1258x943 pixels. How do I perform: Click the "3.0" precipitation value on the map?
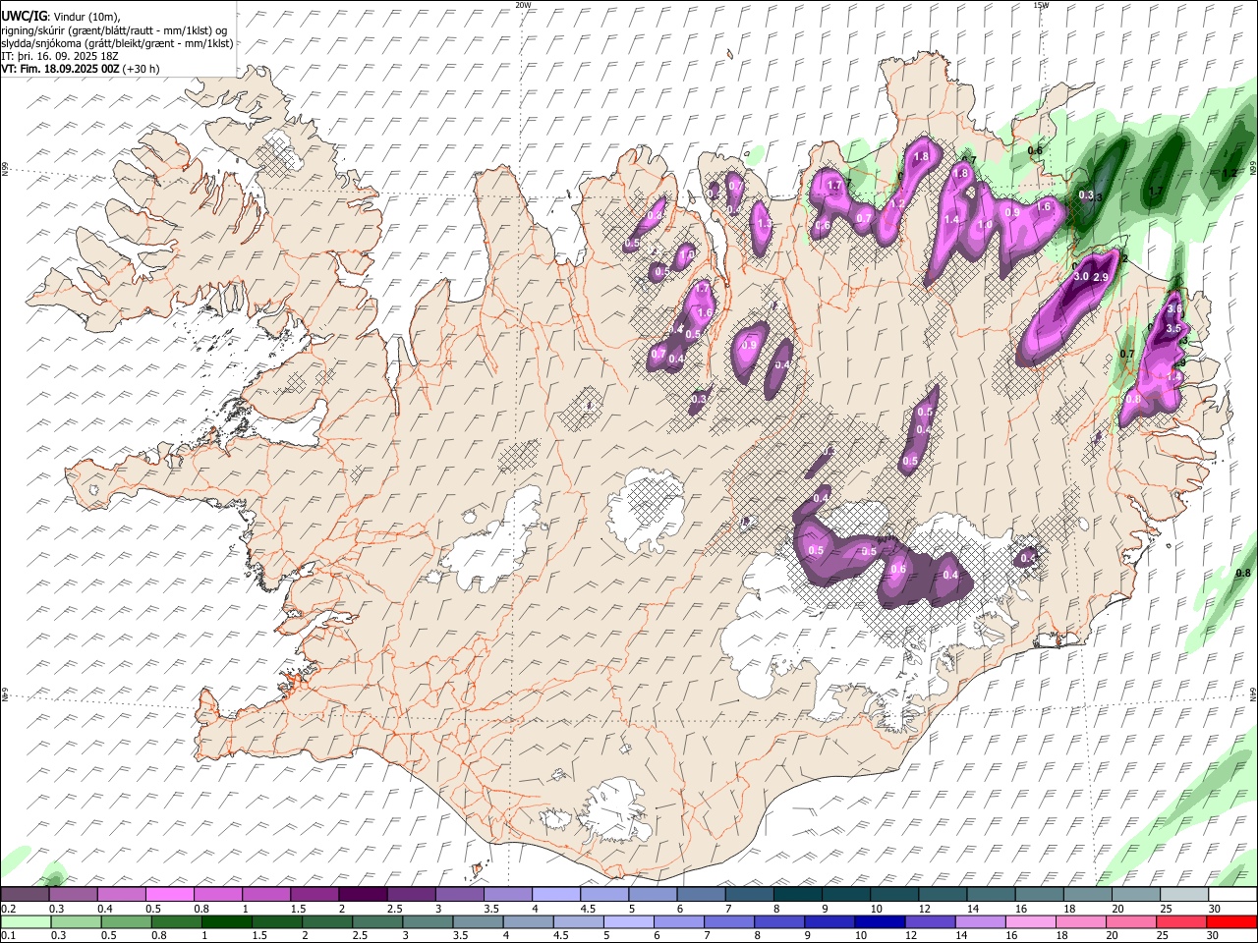click(x=1081, y=277)
